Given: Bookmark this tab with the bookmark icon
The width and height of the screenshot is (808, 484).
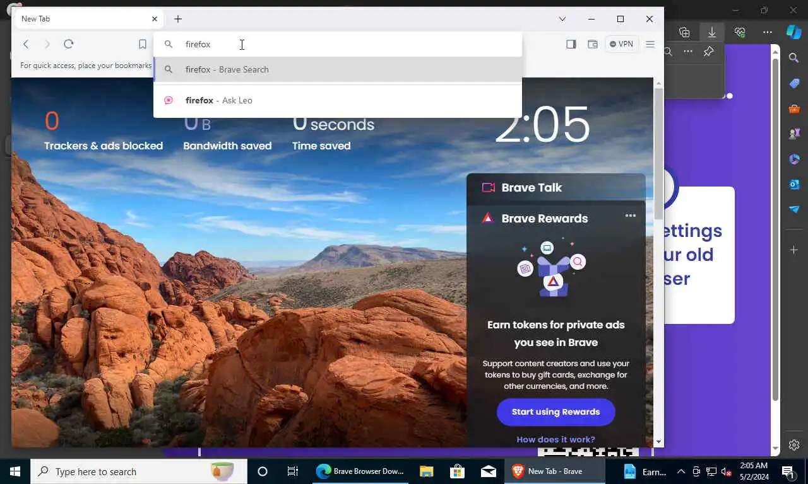Looking at the screenshot, I should (143, 44).
